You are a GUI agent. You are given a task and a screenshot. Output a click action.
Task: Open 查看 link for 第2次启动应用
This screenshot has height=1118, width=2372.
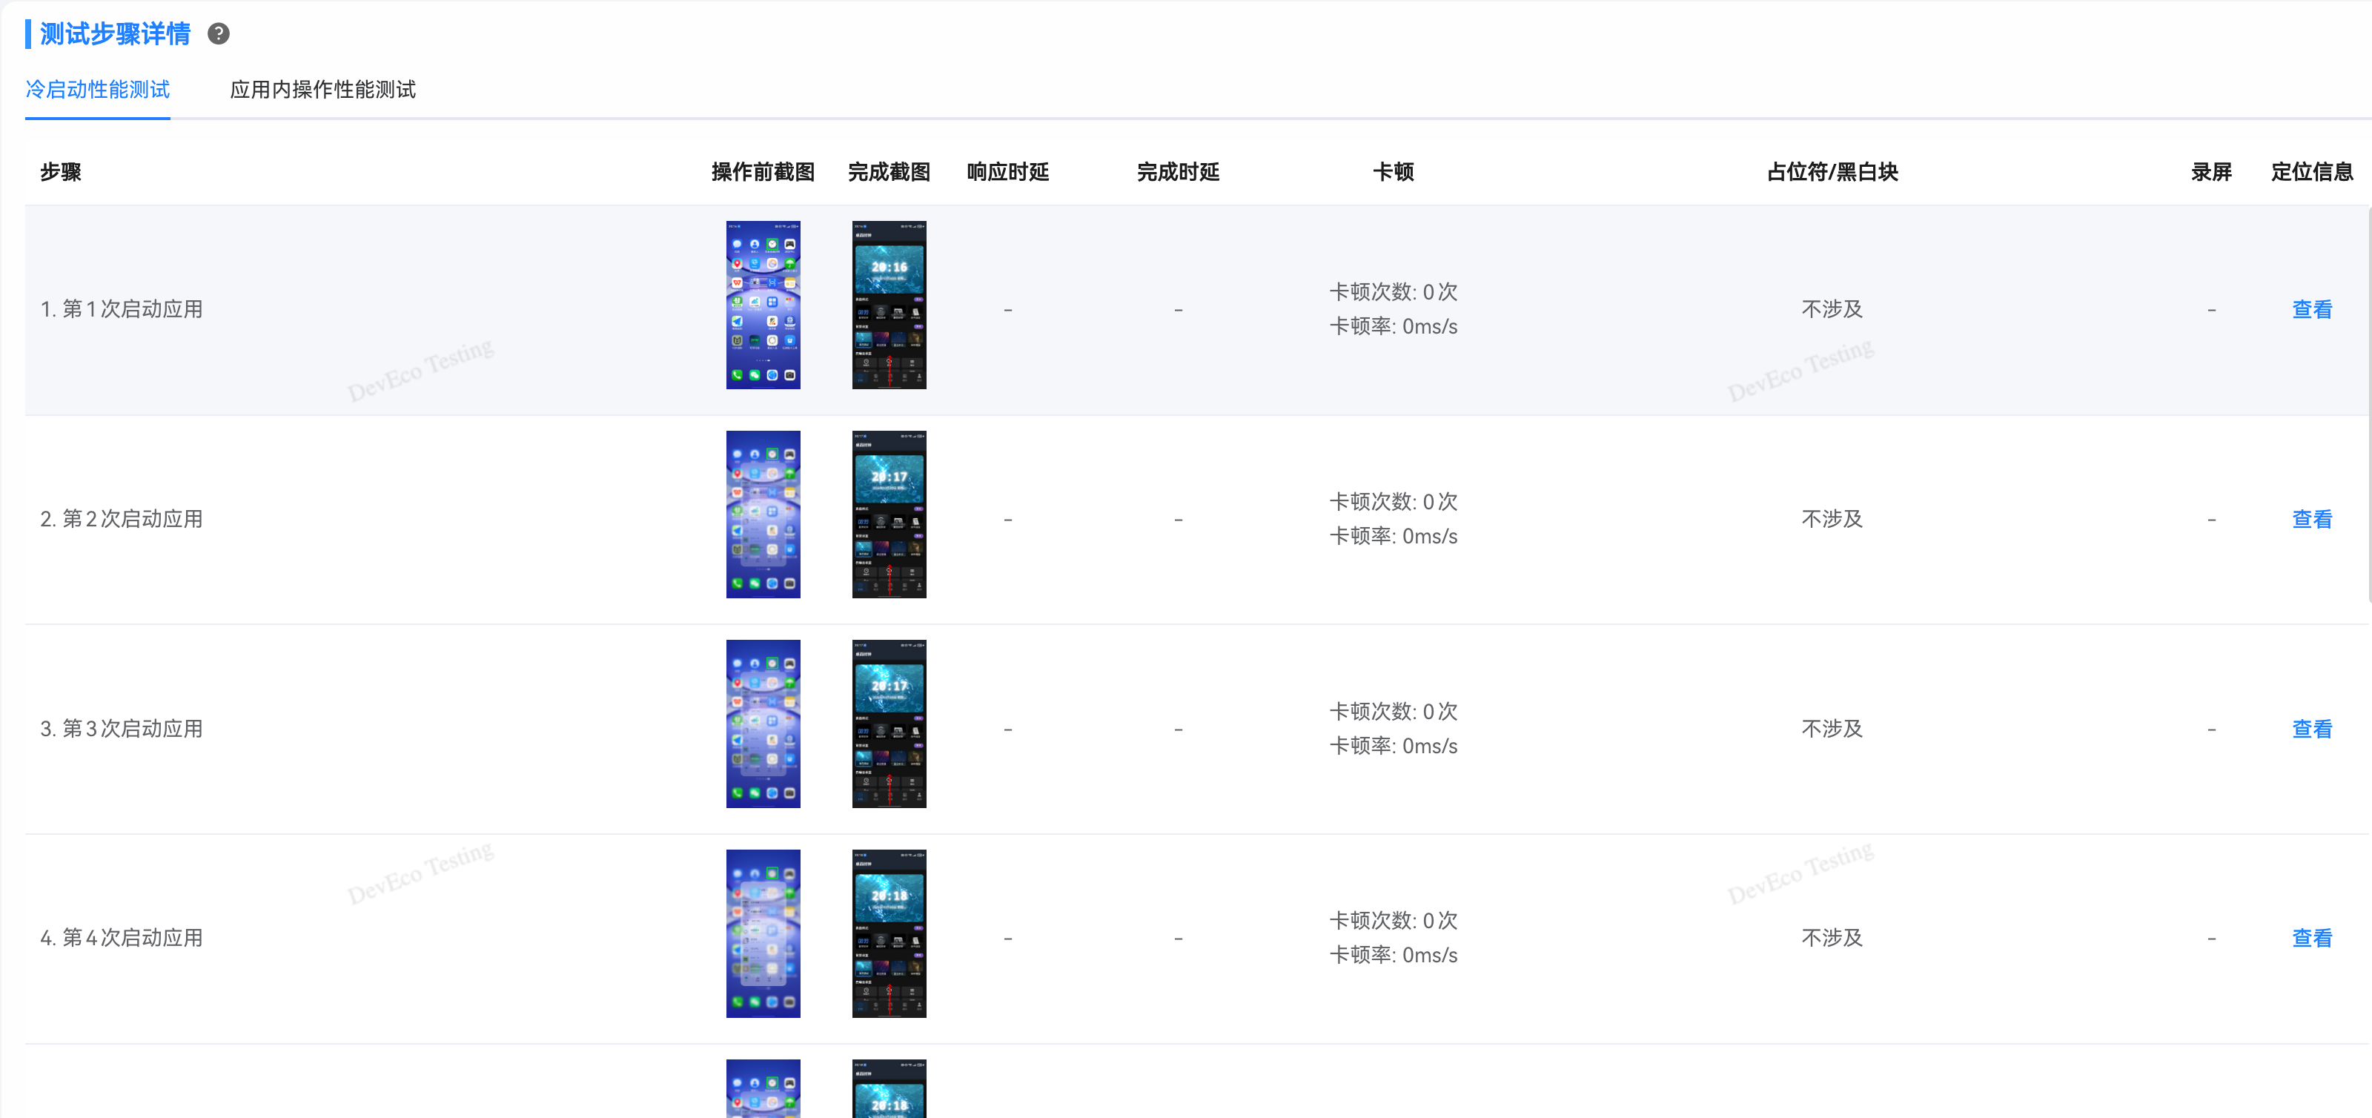point(2311,520)
